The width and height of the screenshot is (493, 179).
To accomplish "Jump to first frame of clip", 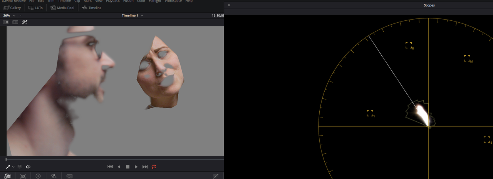I will coord(110,167).
